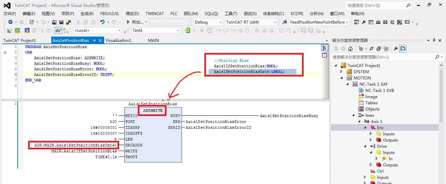Open the 文件(F) menu
446x184 pixels.
point(10,14)
